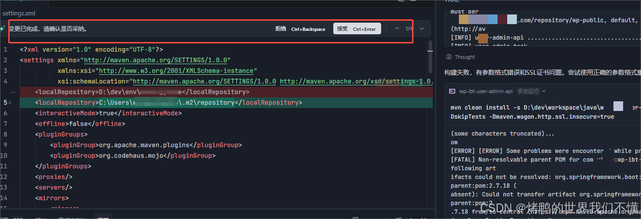
Task: Click the org.codehaus.mojo pluginGroup line
Action: pos(132,155)
